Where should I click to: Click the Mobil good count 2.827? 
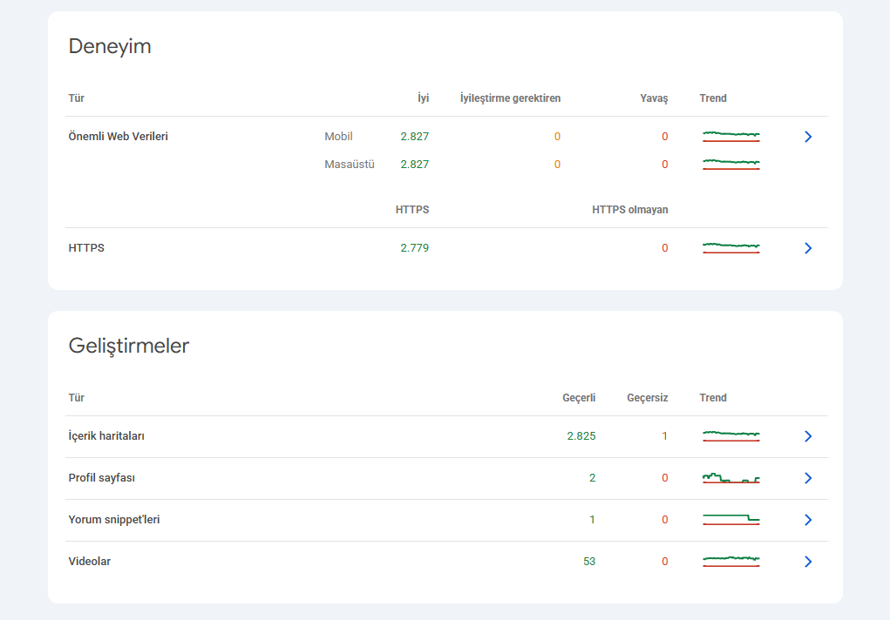(414, 136)
